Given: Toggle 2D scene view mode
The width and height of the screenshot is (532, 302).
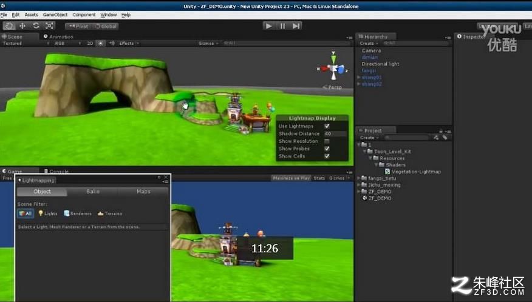Looking at the screenshot, I should coord(90,44).
